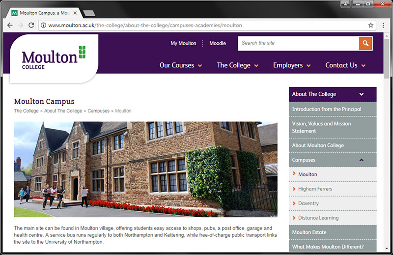
Task: Open The College menu
Action: coord(234,65)
